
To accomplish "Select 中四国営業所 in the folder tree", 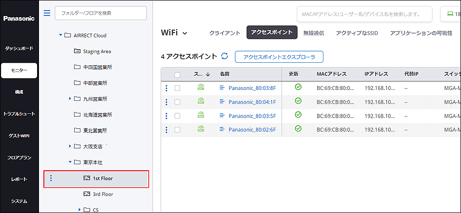I will pyautogui.click(x=97, y=67).
